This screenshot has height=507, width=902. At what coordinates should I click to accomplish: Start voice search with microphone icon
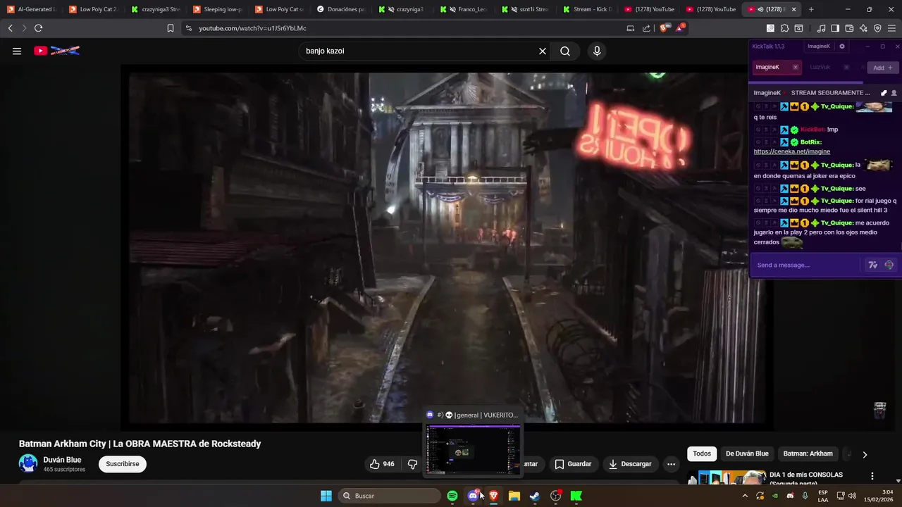click(x=597, y=51)
